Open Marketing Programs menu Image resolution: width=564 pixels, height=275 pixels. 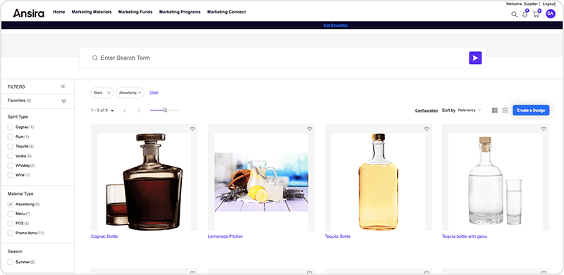[x=180, y=12]
